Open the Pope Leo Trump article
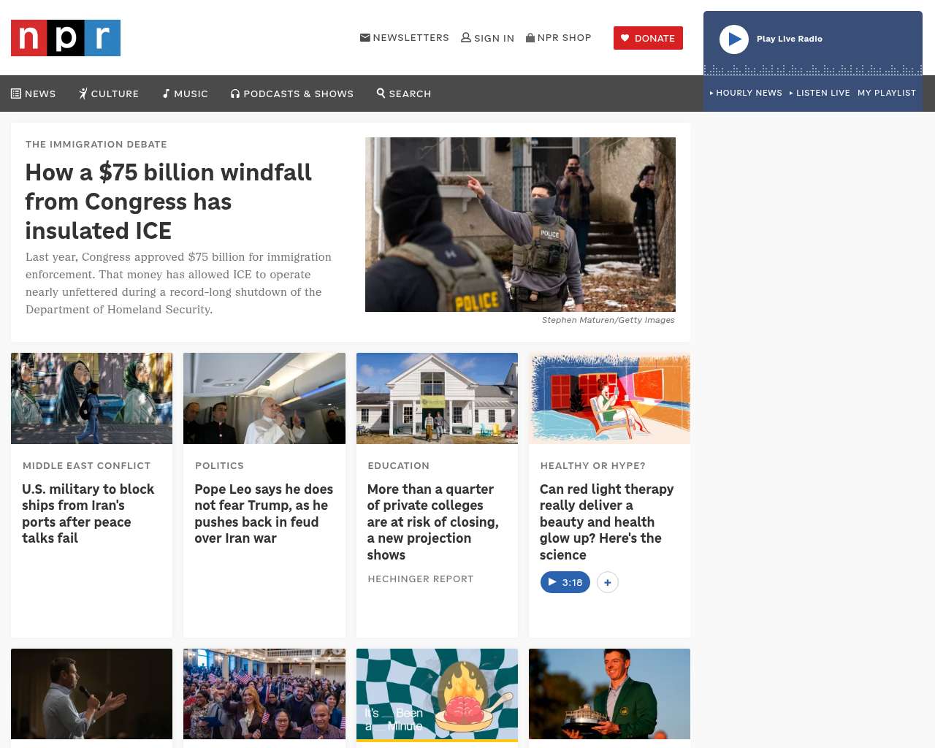The image size is (935, 748). coord(264,514)
